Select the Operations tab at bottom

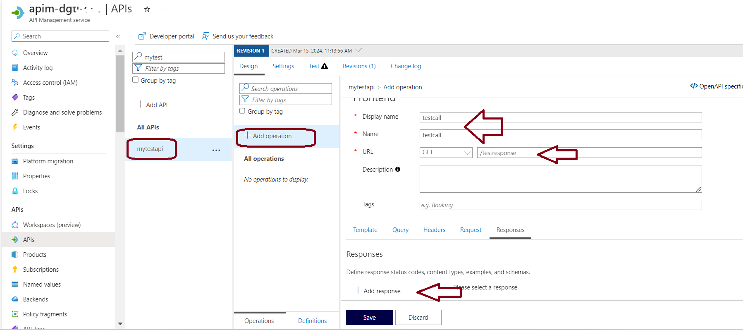259,321
